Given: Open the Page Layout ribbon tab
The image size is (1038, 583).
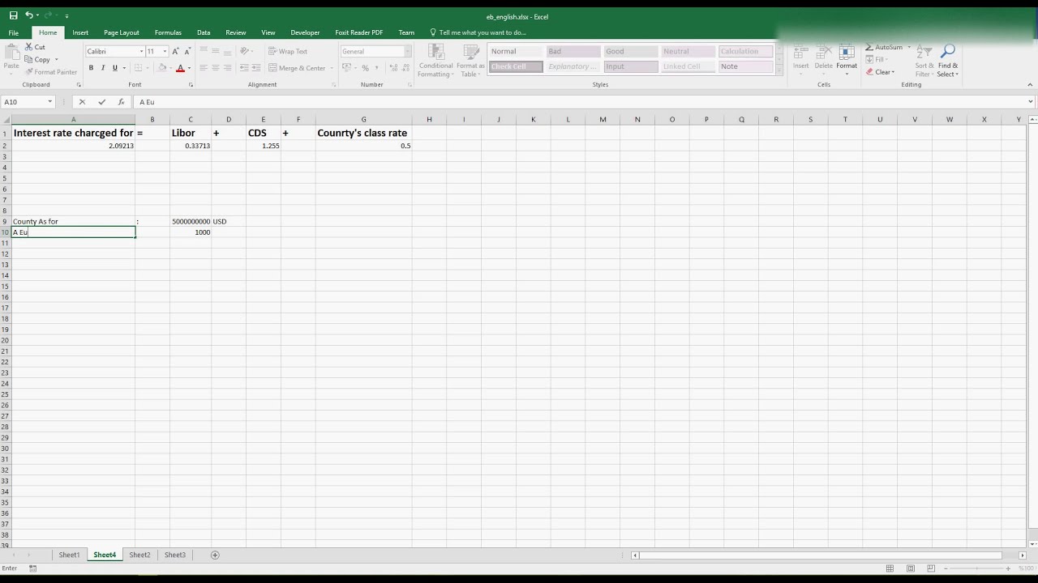Looking at the screenshot, I should click(x=122, y=32).
